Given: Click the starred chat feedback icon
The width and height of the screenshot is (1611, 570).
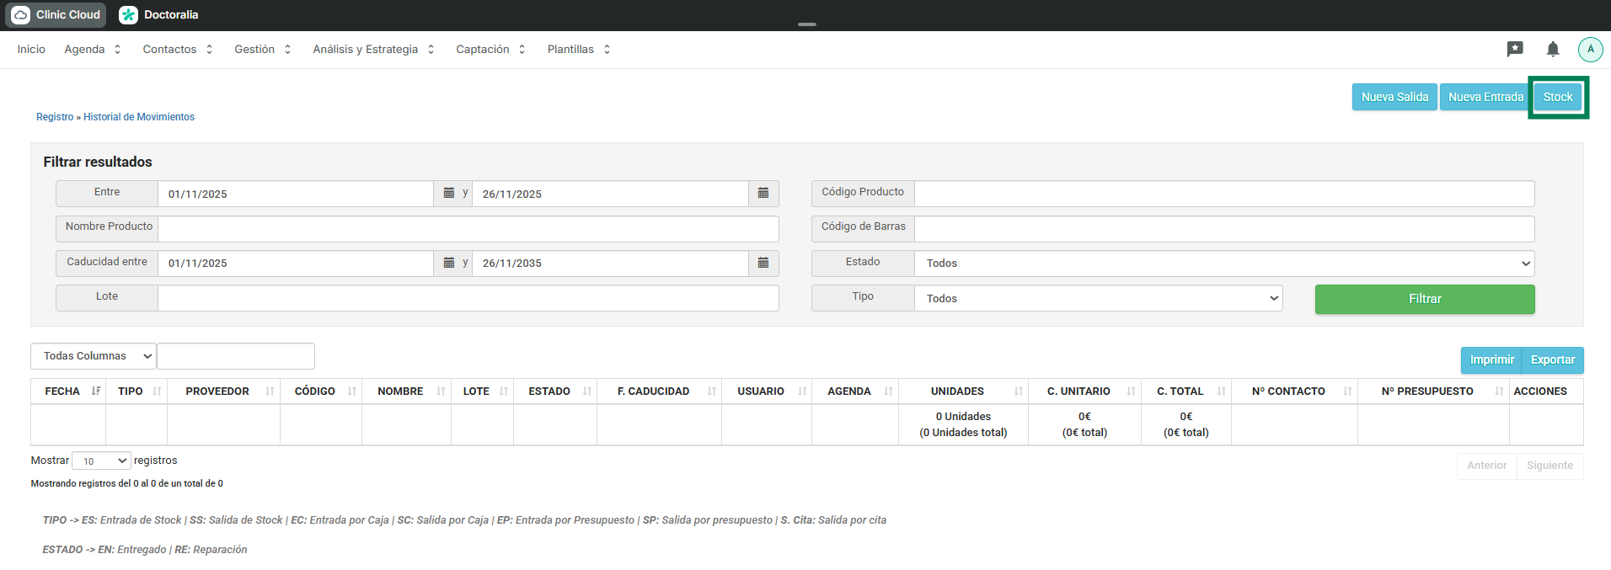Looking at the screenshot, I should point(1515,49).
